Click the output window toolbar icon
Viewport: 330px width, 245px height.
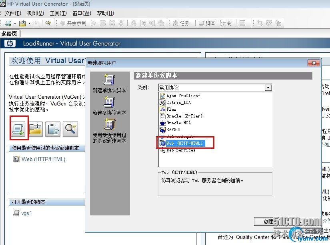(242, 23)
